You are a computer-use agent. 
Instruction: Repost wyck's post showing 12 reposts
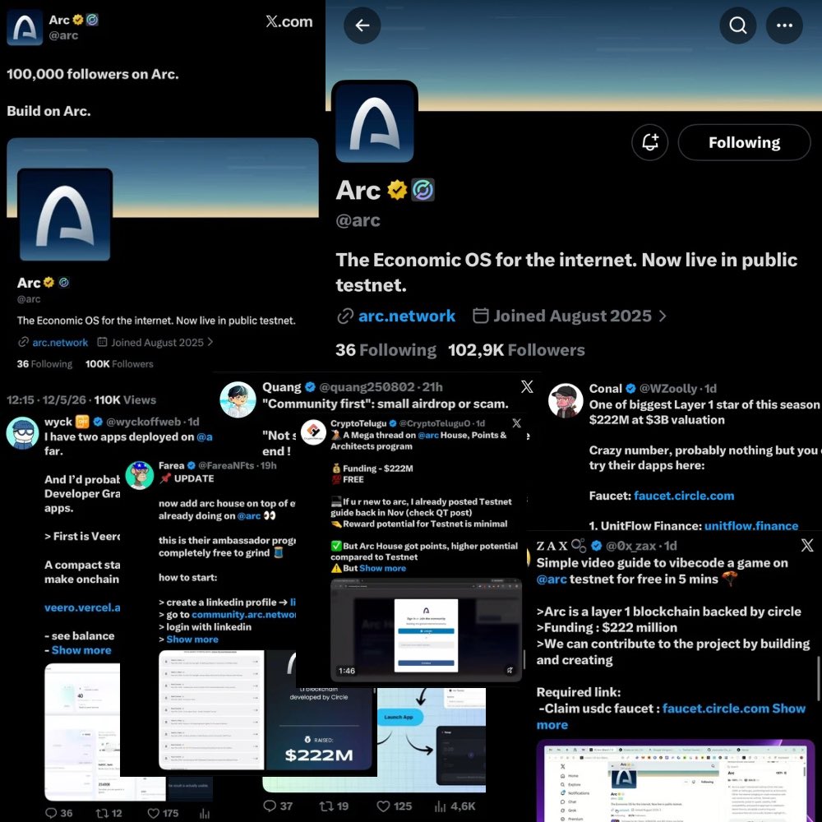tap(102, 813)
